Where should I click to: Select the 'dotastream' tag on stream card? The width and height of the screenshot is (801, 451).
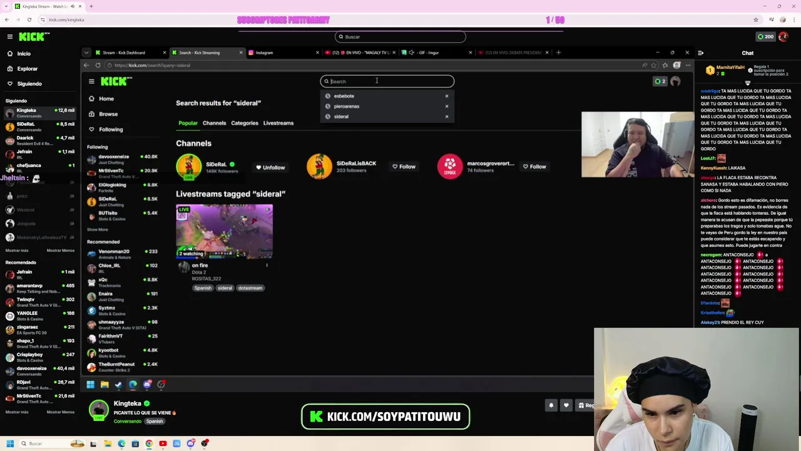coord(250,288)
